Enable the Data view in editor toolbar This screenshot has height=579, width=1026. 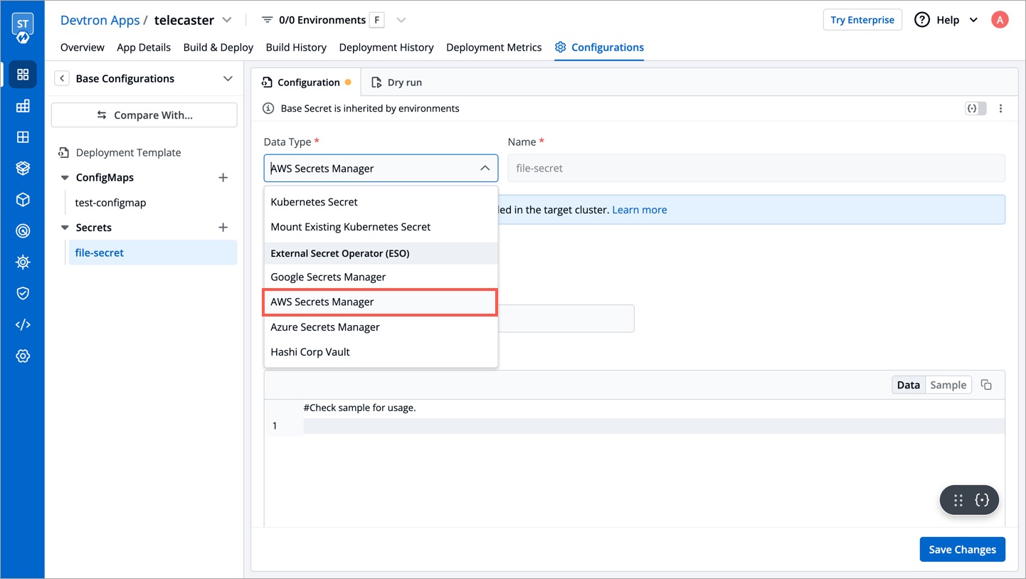908,384
